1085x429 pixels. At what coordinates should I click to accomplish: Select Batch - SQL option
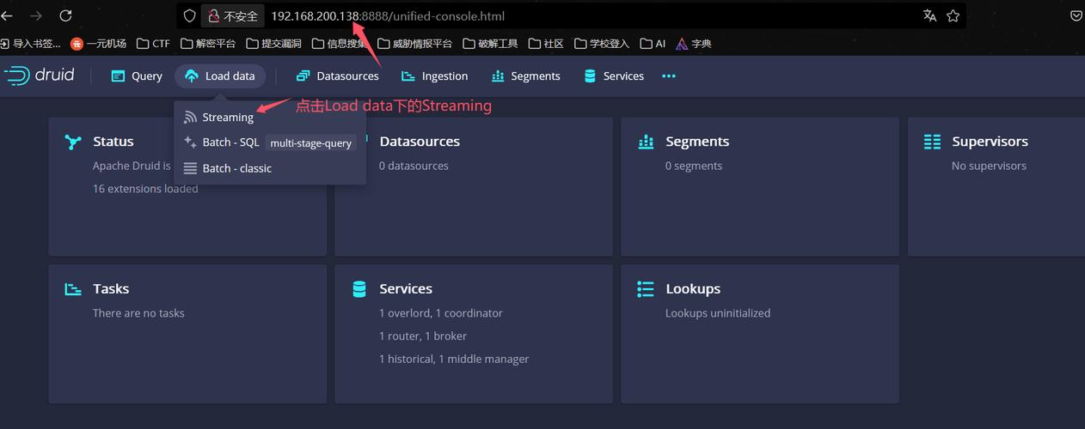(x=270, y=142)
